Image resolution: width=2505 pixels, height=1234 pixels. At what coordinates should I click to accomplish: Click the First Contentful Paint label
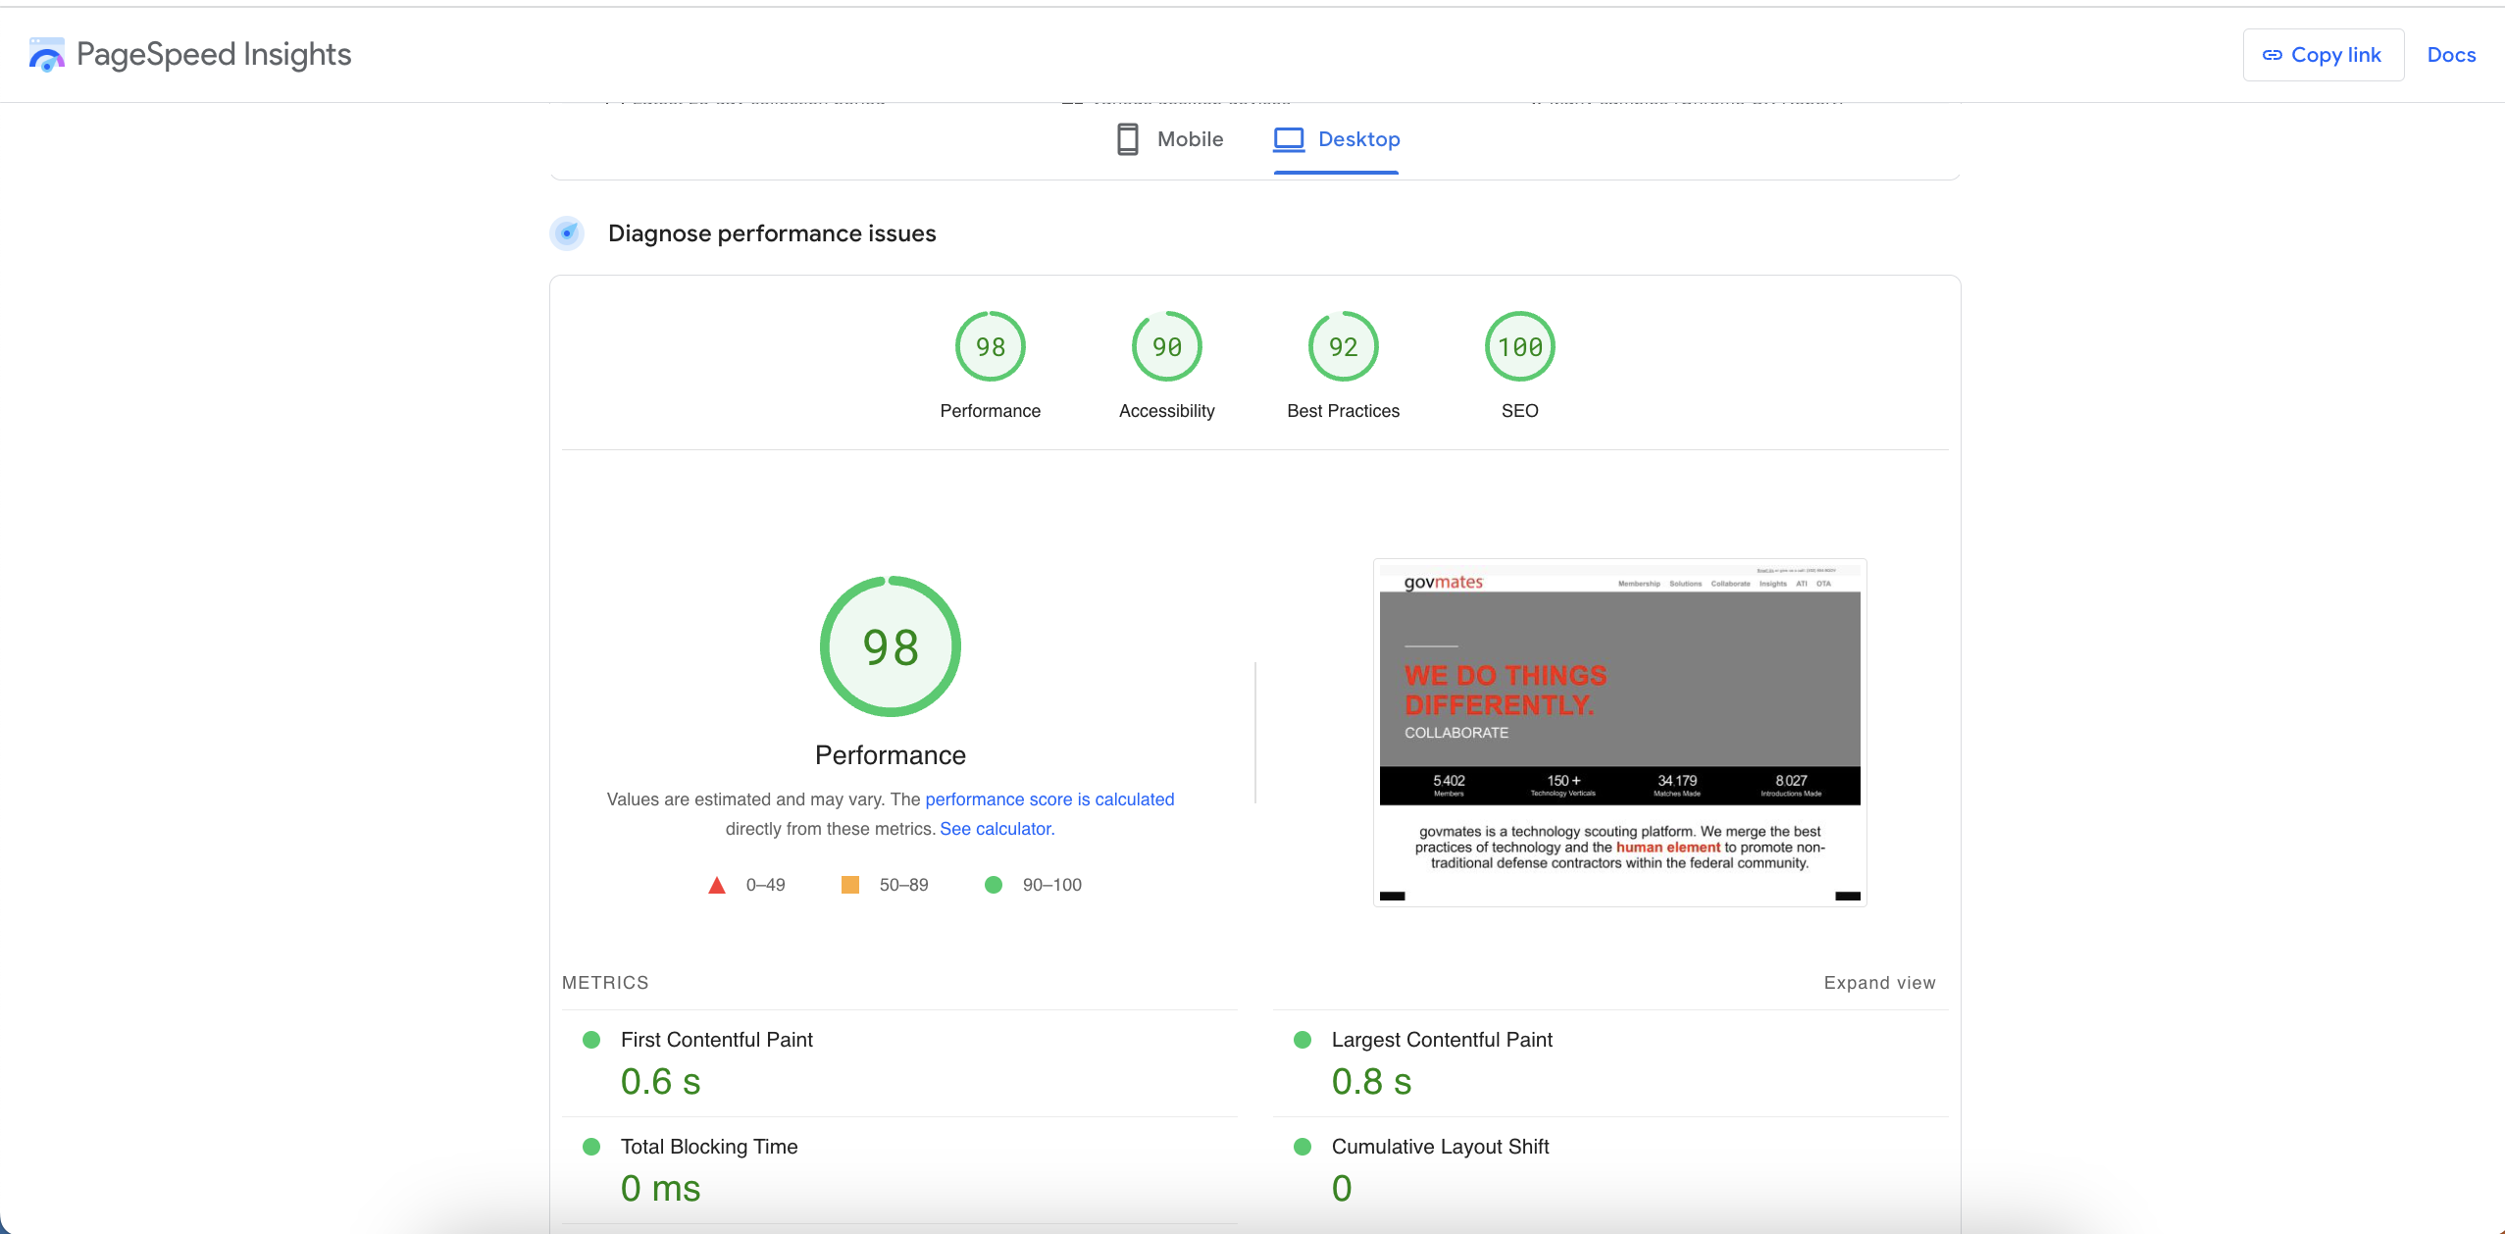pyautogui.click(x=717, y=1040)
